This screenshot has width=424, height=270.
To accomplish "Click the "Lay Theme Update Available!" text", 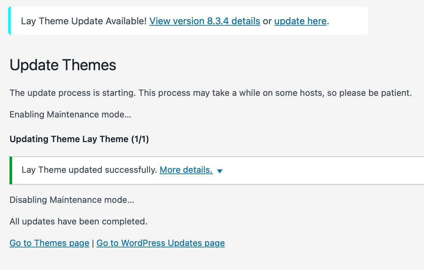I will click(x=84, y=21).
